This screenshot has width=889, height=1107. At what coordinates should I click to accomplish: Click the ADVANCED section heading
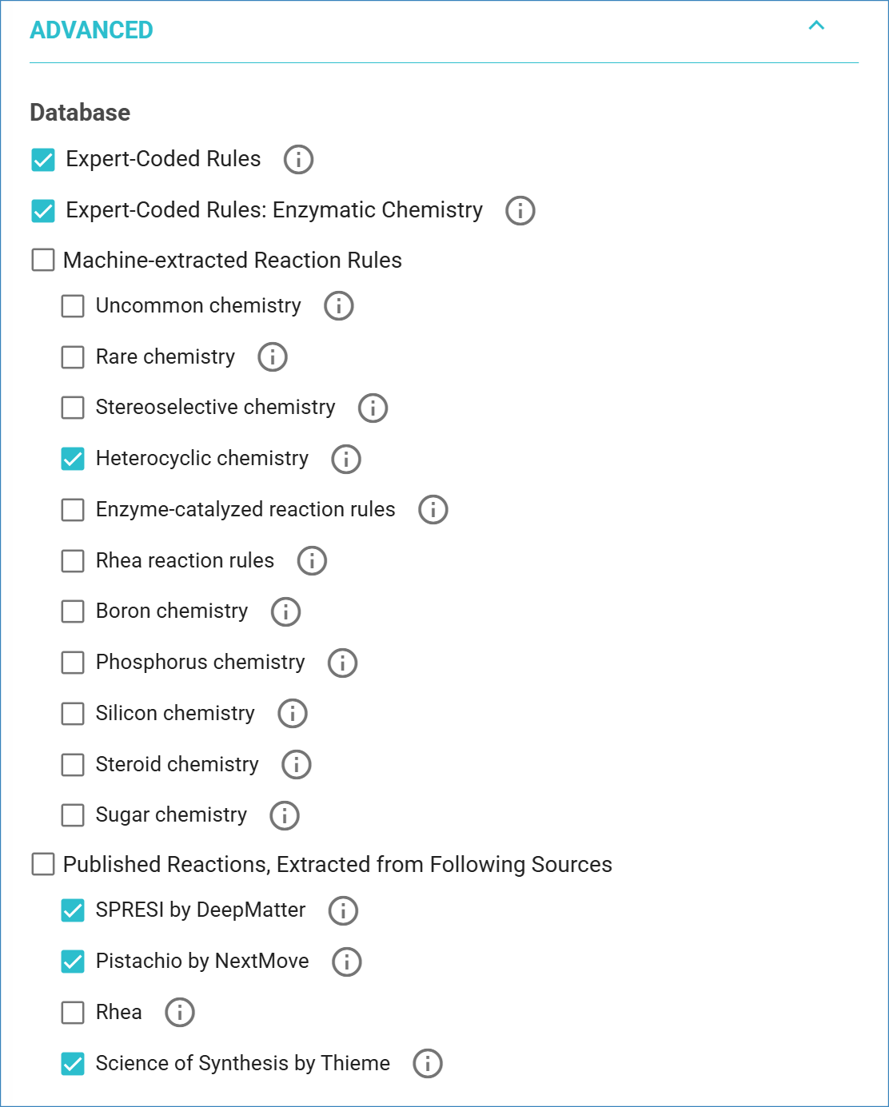(x=92, y=30)
